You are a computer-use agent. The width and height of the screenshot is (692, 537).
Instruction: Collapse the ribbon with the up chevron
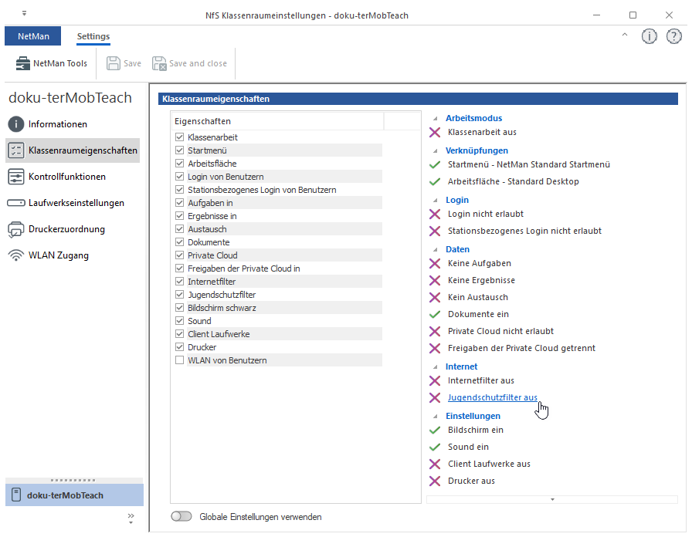625,35
